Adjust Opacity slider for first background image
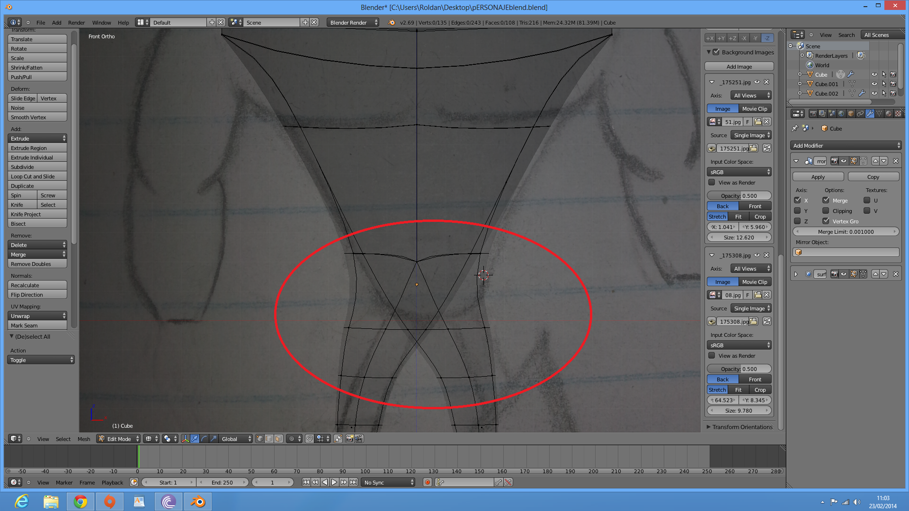 (x=739, y=196)
